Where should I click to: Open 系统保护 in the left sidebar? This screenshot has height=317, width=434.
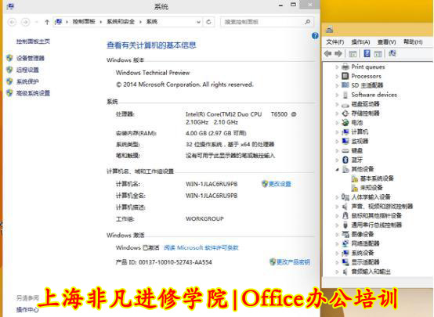tap(27, 81)
